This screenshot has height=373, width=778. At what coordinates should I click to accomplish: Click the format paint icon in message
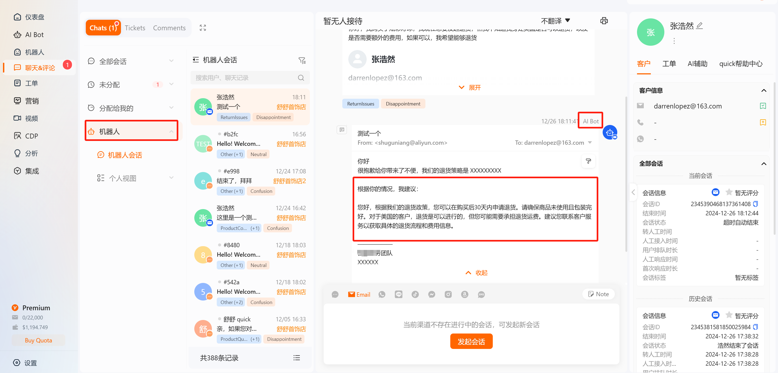click(588, 161)
